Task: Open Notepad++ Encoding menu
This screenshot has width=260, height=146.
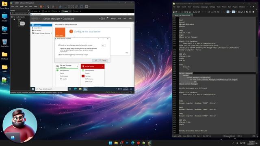Action: pos(196,7)
